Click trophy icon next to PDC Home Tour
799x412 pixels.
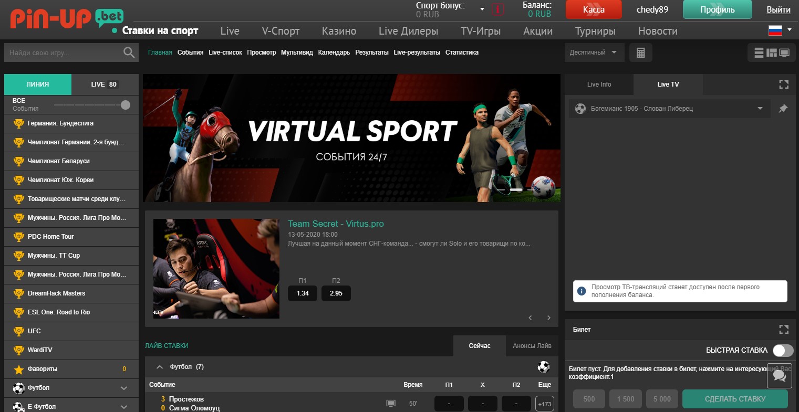tap(19, 237)
